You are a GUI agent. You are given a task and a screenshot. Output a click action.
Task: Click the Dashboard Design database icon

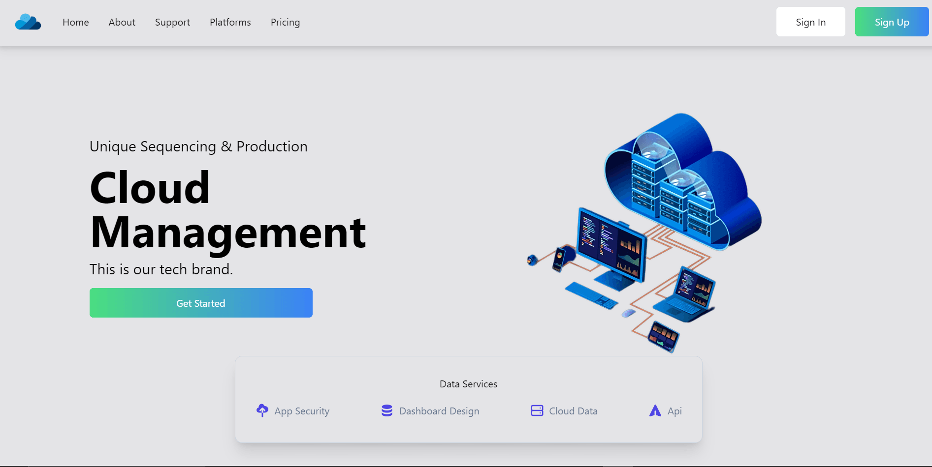pos(387,410)
